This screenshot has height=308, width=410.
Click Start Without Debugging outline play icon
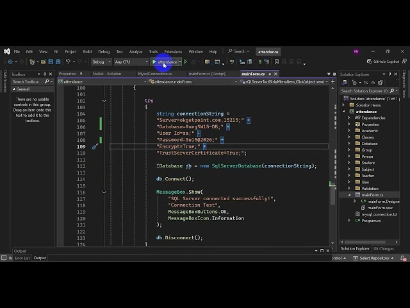pyautogui.click(x=185, y=62)
